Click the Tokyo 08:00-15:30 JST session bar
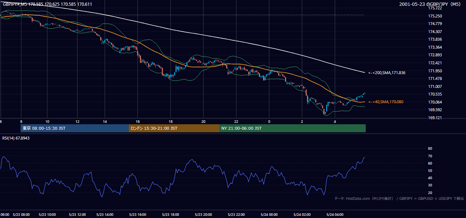The image size is (466, 218). point(75,128)
